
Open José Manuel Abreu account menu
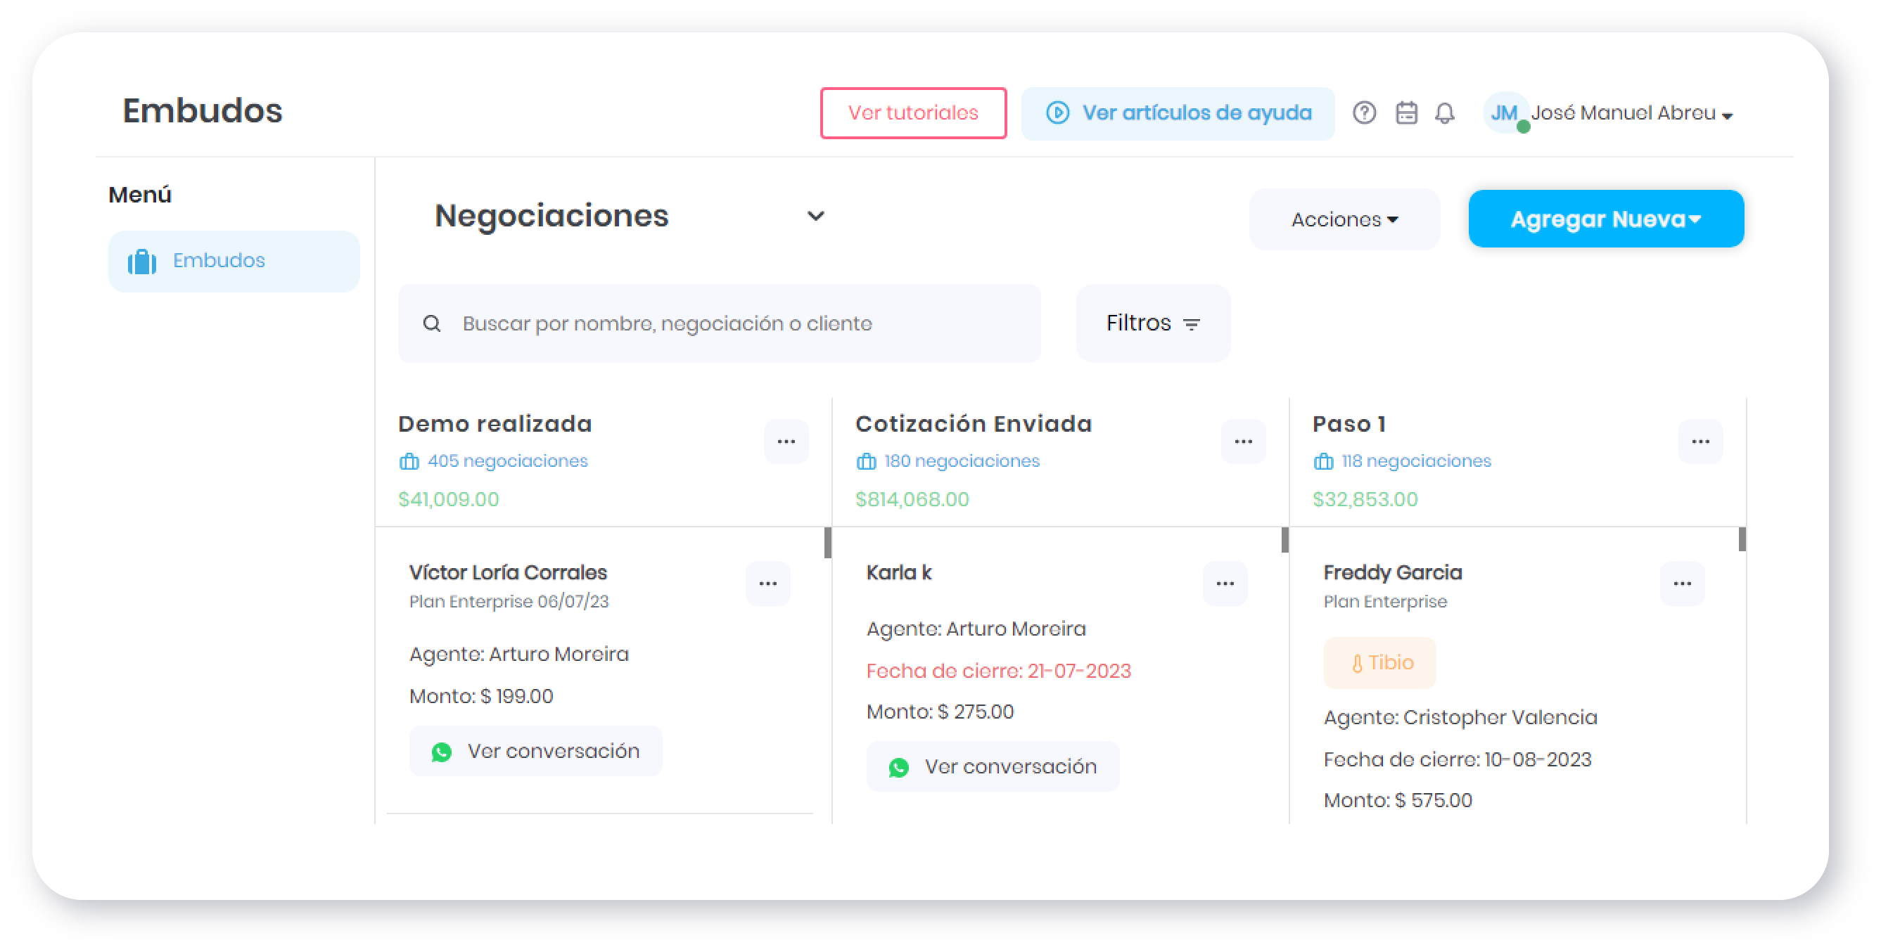1631,114
